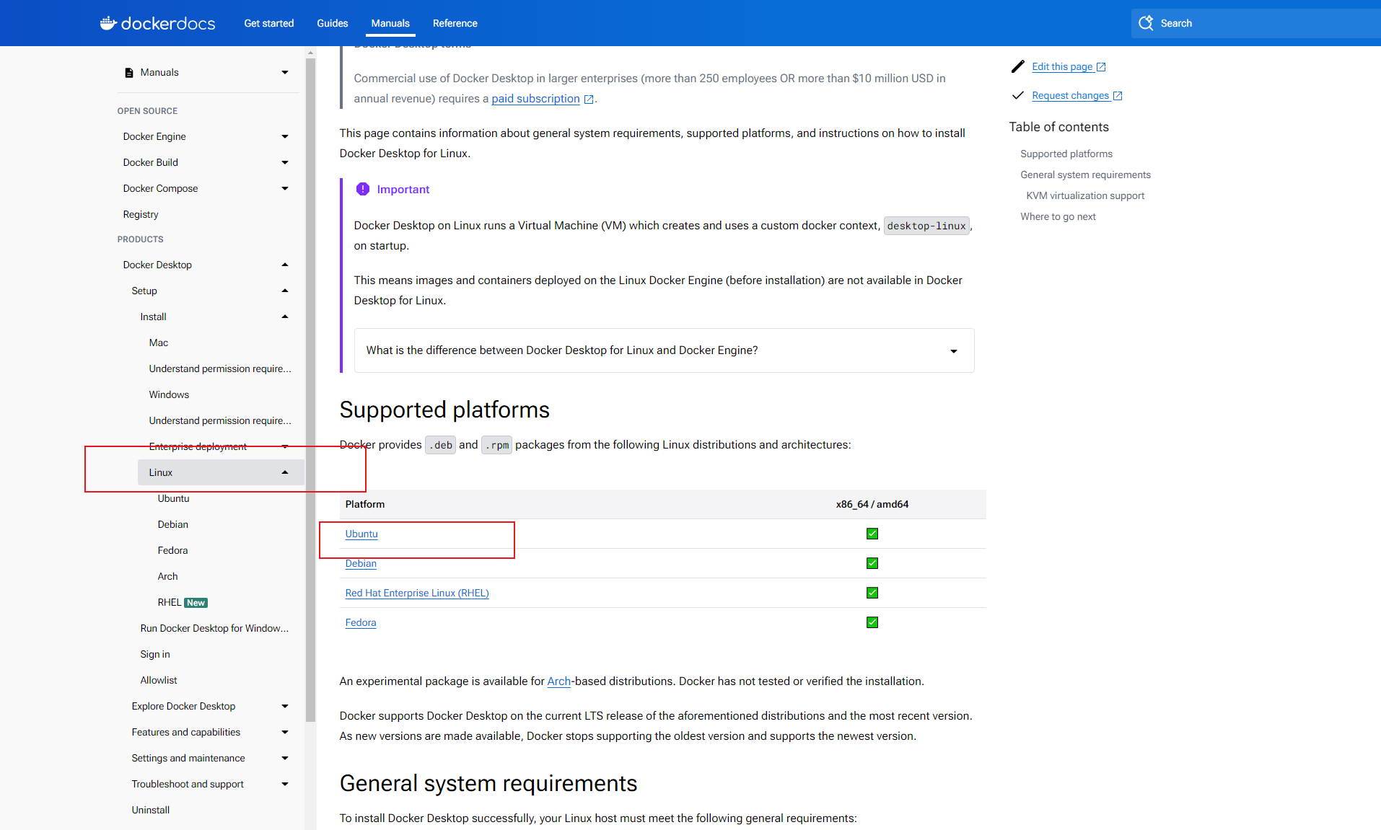This screenshot has width=1381, height=830.
Task: Collapse the Linux section arrow
Action: coord(285,472)
